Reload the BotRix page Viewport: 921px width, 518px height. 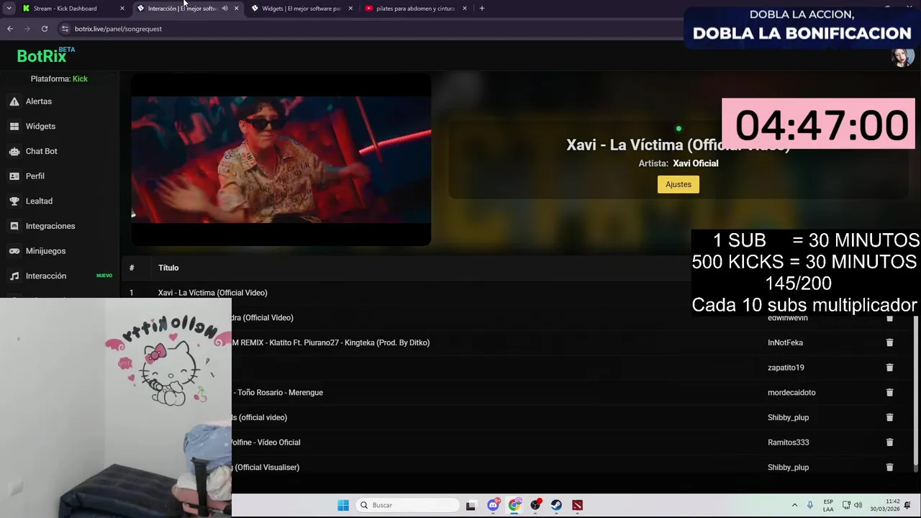click(45, 29)
